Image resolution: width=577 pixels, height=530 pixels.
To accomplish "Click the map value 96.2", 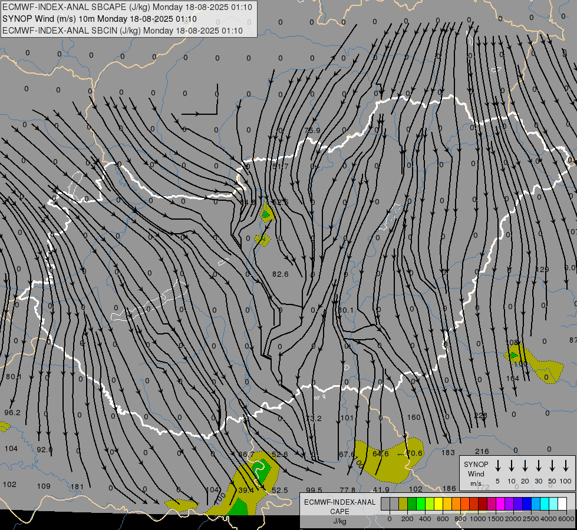I will [12, 413].
